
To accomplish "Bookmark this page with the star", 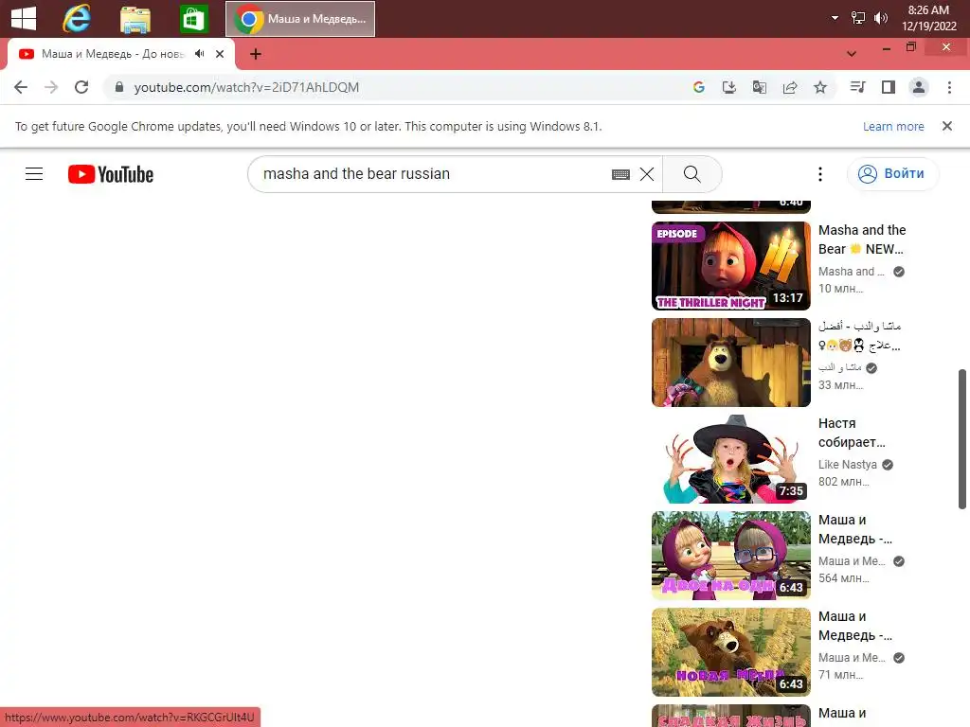I will tap(820, 87).
